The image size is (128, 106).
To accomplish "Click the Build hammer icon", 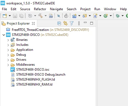I will pyautogui.click(x=41, y=16).
